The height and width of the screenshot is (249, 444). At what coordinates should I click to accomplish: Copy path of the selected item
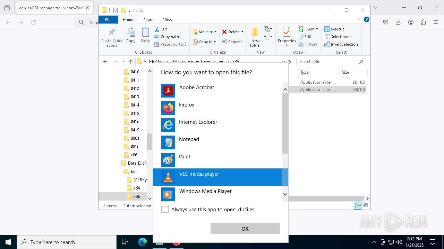pyautogui.click(x=166, y=37)
